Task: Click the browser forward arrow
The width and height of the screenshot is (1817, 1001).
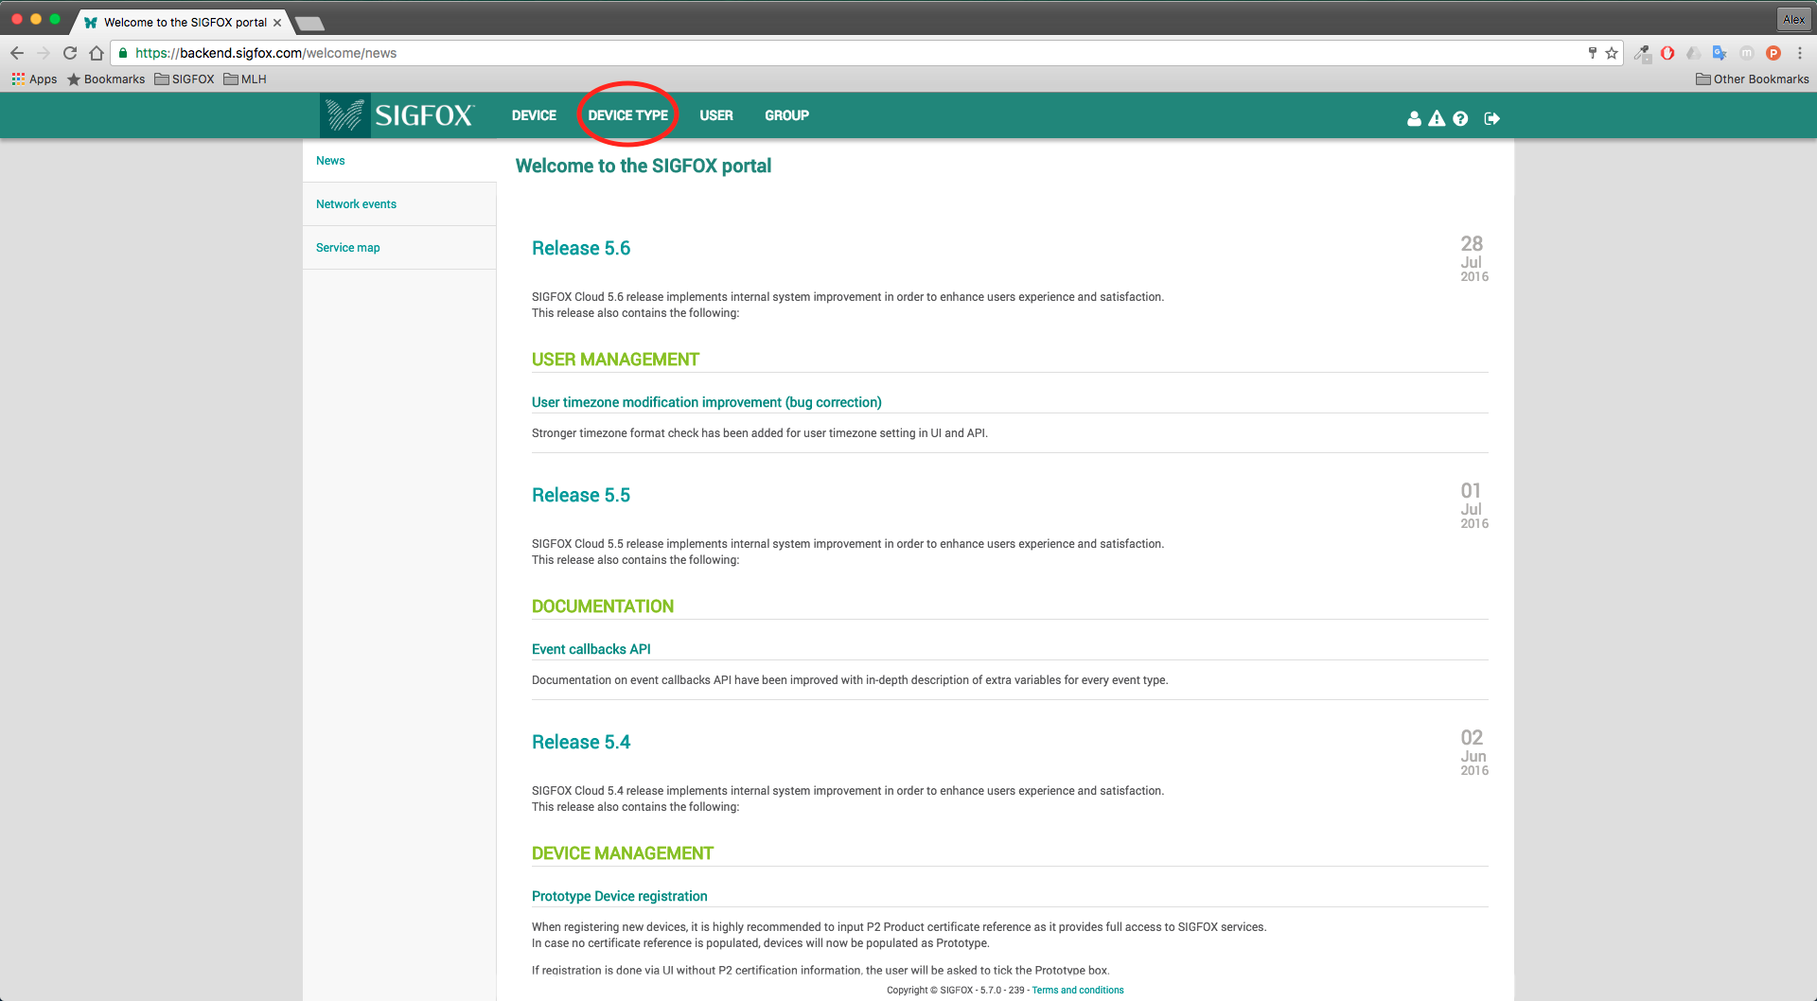Action: tap(44, 53)
